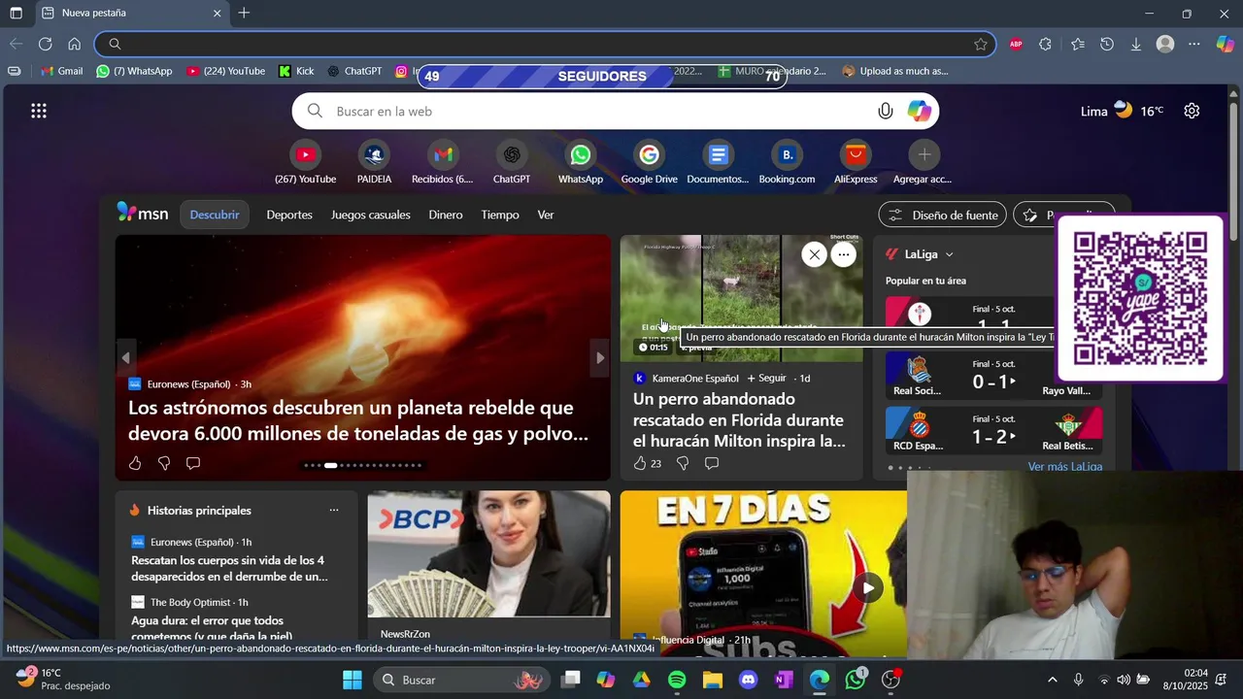
Task: Add this page to favorites star
Action: (981, 44)
